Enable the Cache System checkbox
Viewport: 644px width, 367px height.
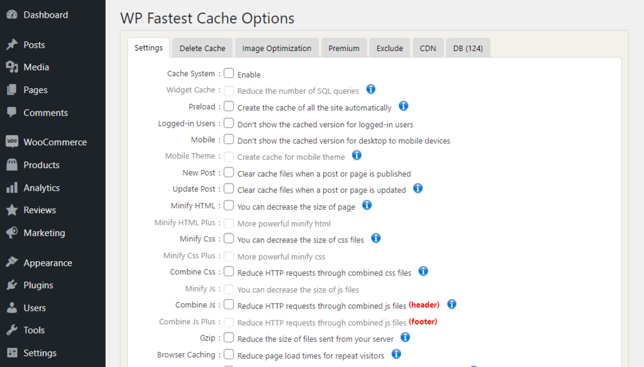[229, 74]
